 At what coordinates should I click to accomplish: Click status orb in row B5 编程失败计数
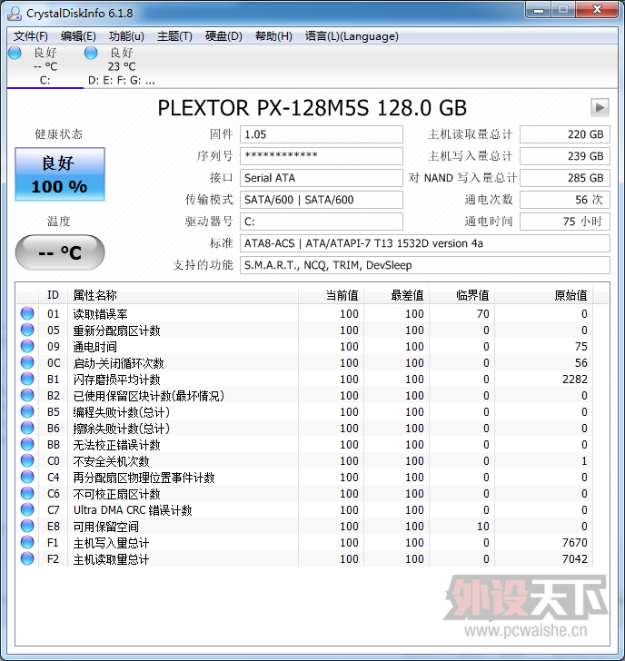27,412
